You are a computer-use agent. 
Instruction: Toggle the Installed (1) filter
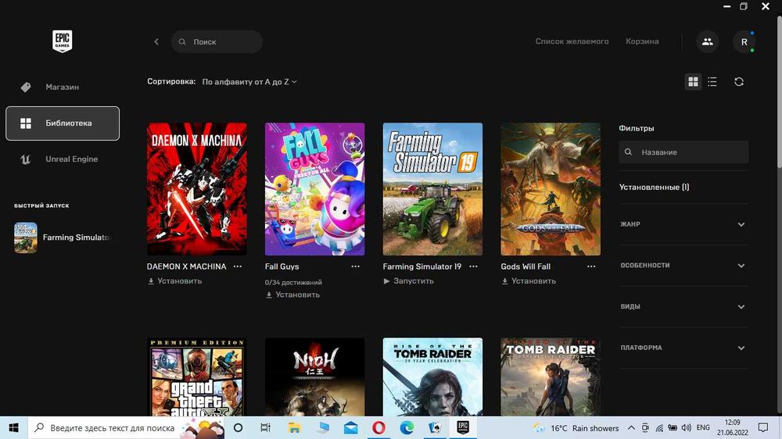654,187
